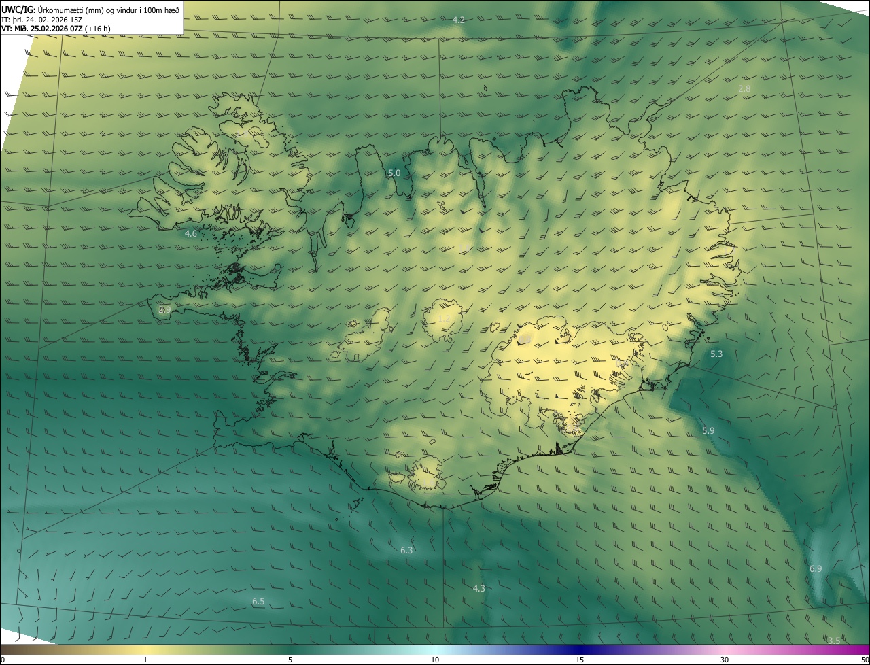Click the 4.3 value on the map
The image size is (870, 665).
(x=478, y=588)
